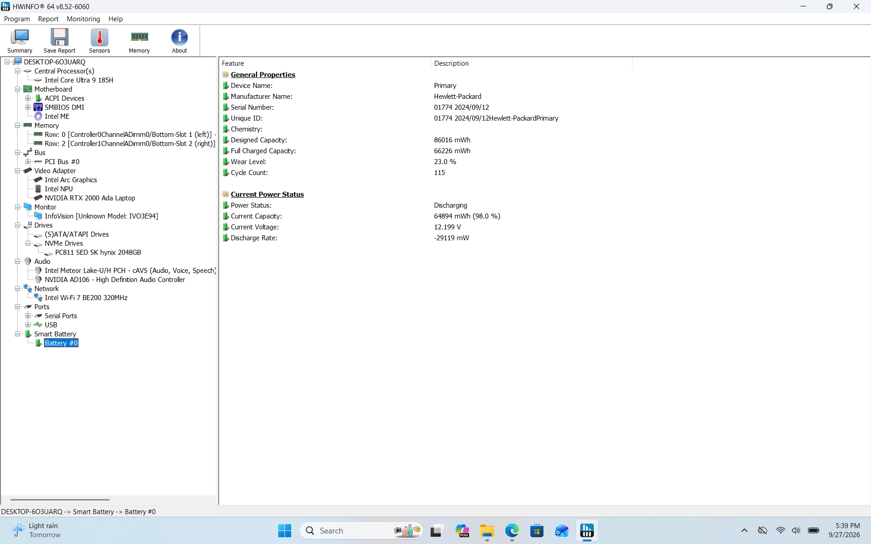Image resolution: width=871 pixels, height=544 pixels.
Task: Click the Feature column header
Action: coord(325,63)
